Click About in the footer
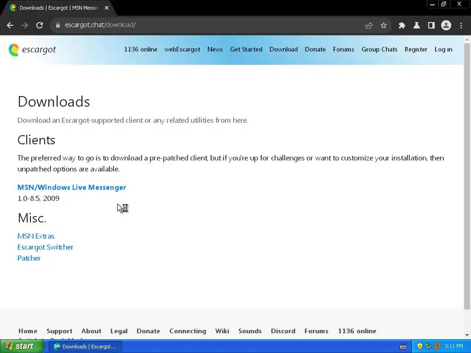471x353 pixels. (91, 331)
